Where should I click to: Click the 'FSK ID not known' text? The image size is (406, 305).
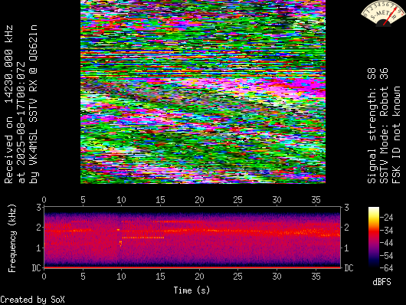[396, 135]
